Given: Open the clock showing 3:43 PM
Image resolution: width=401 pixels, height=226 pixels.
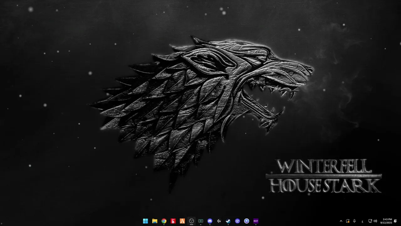Looking at the screenshot, I should pyautogui.click(x=386, y=221).
